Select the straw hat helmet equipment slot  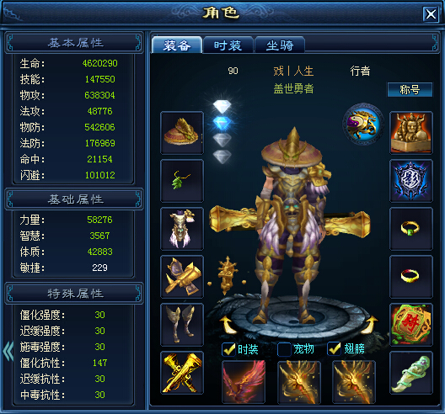[182, 133]
